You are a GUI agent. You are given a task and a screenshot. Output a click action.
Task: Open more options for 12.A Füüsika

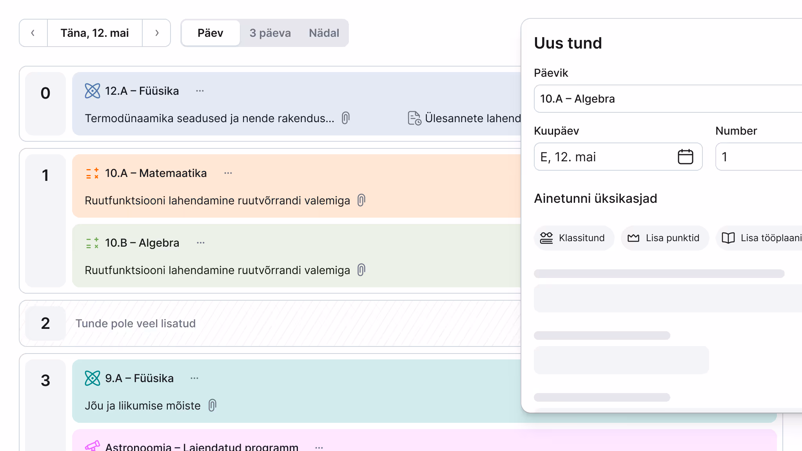(200, 91)
